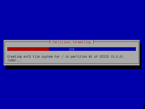Click the "#1" partition number text
Viewport: 145px width, 109px height.
[x=91, y=56]
